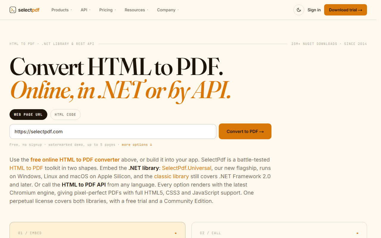Viewport: 381px width, 238px height.
Task: Open the Products dropdown menu
Action: [x=62, y=10]
